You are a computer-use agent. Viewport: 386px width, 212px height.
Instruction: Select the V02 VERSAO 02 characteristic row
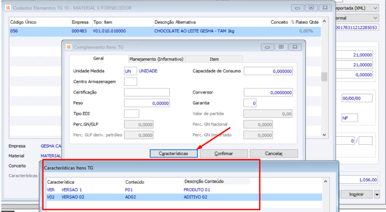184,197
